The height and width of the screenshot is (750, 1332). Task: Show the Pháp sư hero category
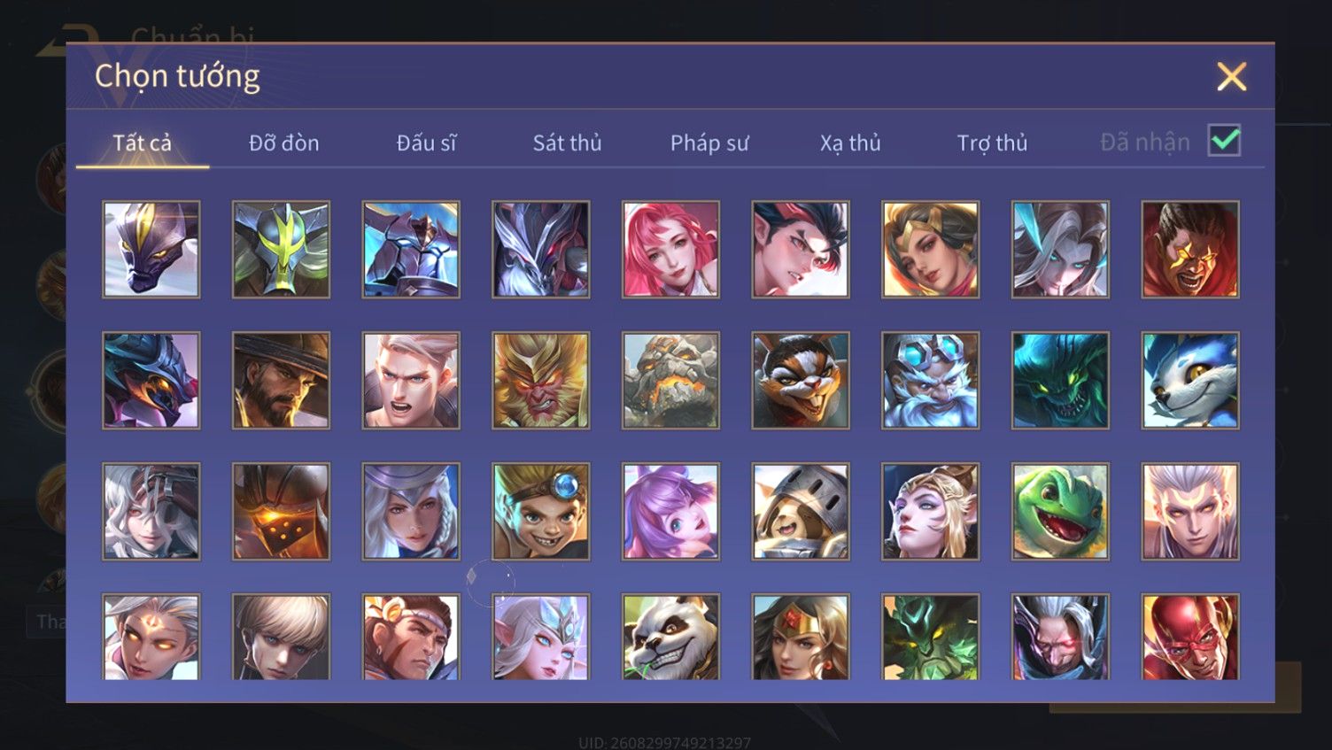pyautogui.click(x=709, y=143)
